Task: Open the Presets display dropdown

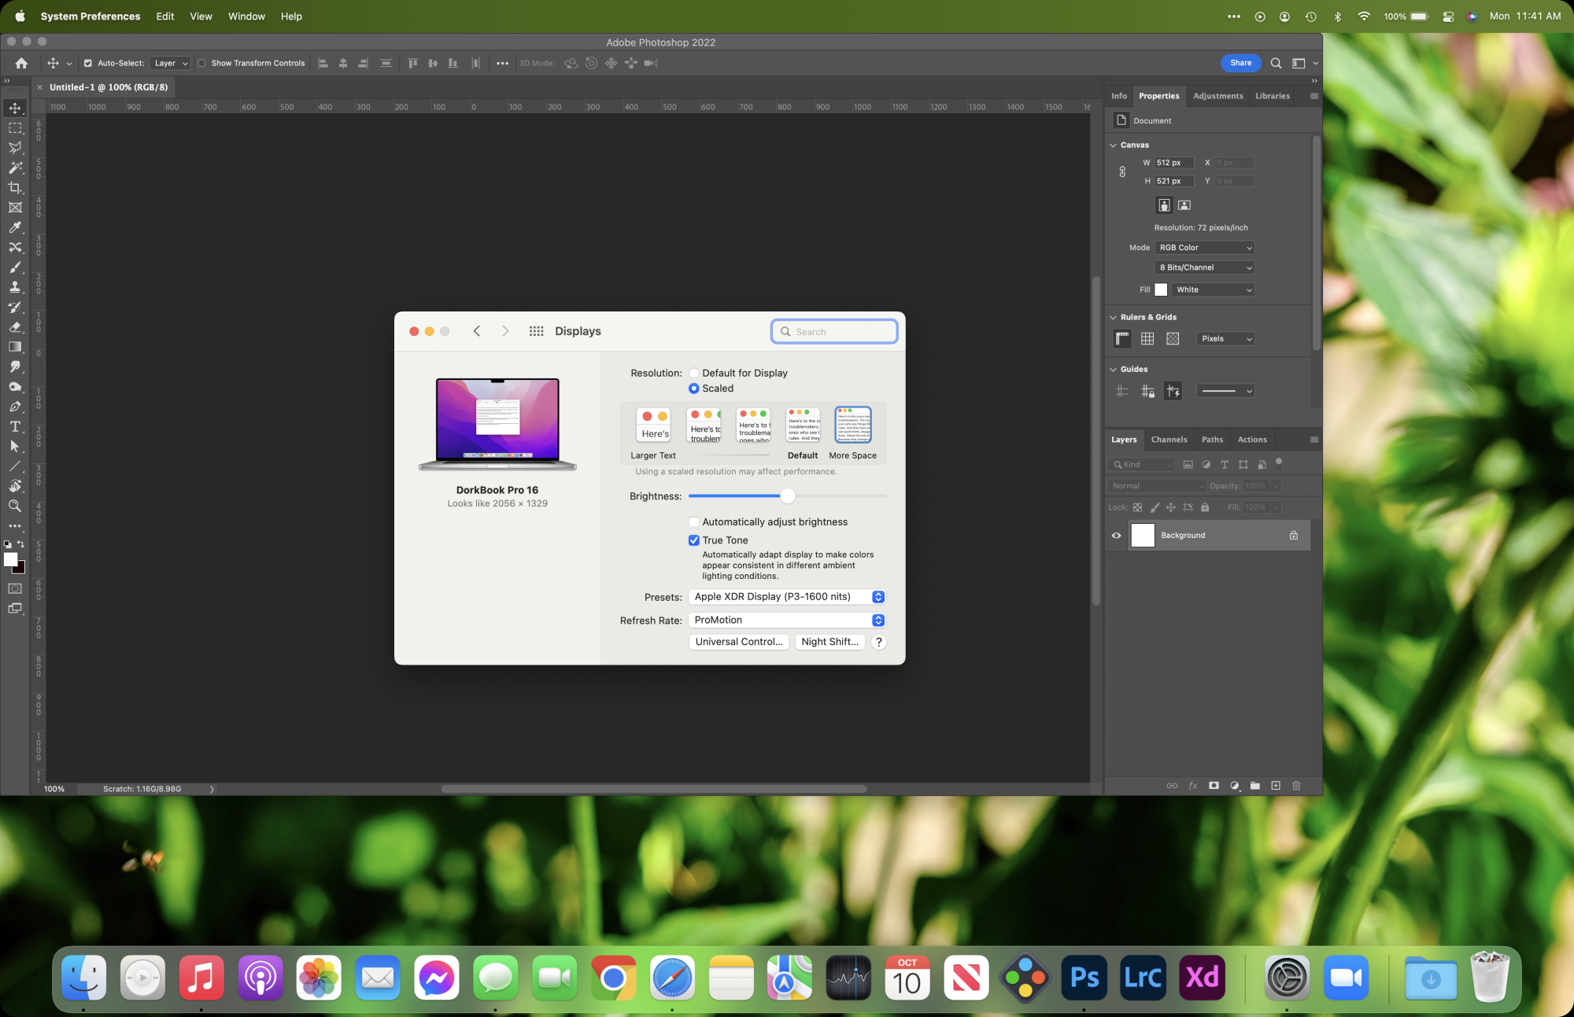Action: (787, 597)
